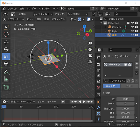Expand the Light tree item
140x127 pixels.
(105, 31)
